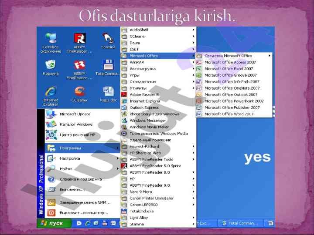This screenshot has width=314, height=235.
Task: Open ABBYY FineReader desktop icon with black background
Action: (x=79, y=39)
